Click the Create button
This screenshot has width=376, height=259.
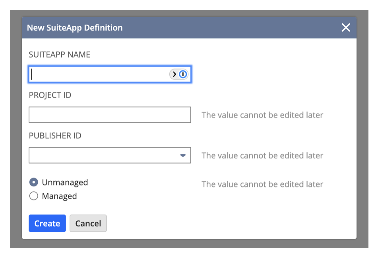pyautogui.click(x=47, y=223)
